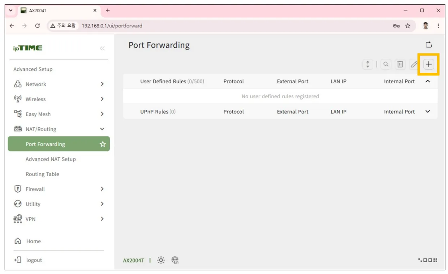448x274 pixels.
Task: Collapse the User Defined Rules section
Action: tap(428, 81)
